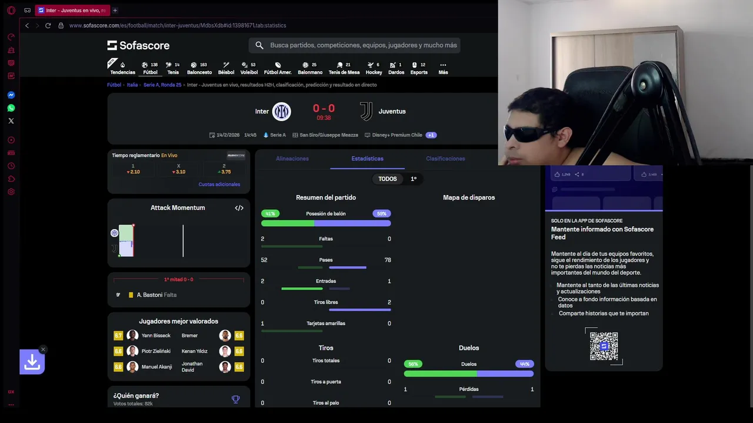Open extensions cube icon in sidebar

click(x=11, y=179)
